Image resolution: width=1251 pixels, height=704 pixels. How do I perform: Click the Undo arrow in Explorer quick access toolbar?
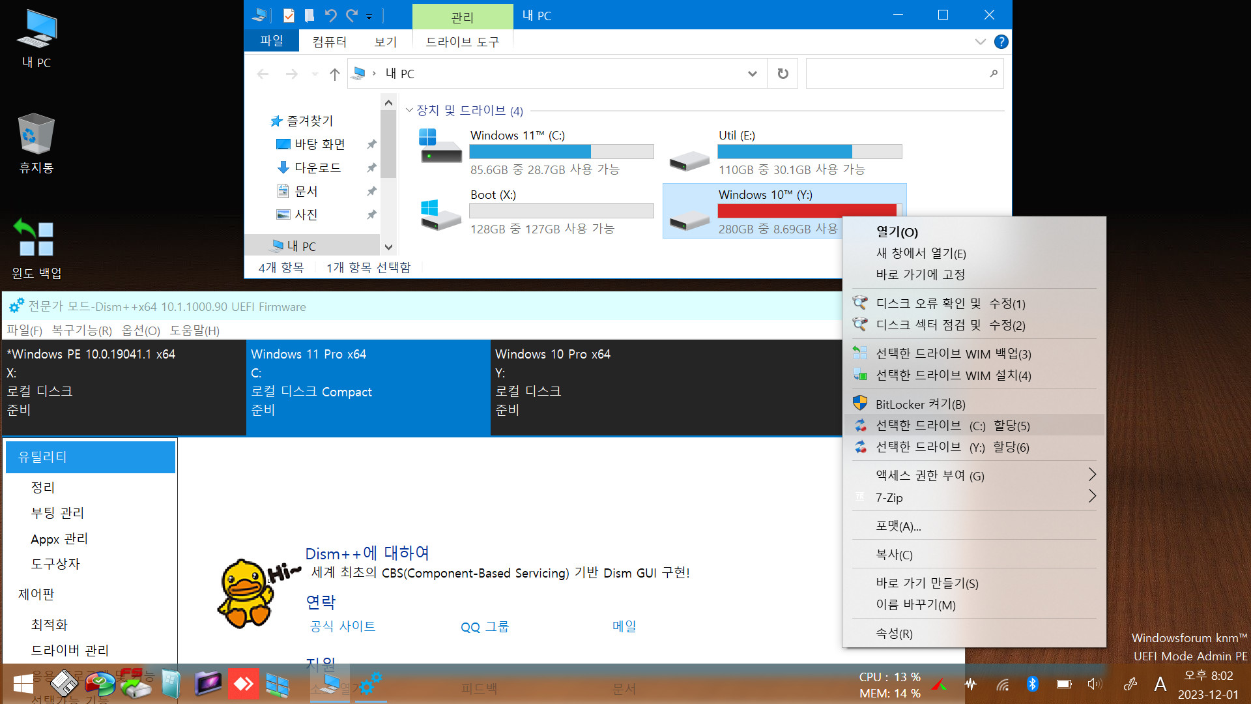pyautogui.click(x=331, y=15)
